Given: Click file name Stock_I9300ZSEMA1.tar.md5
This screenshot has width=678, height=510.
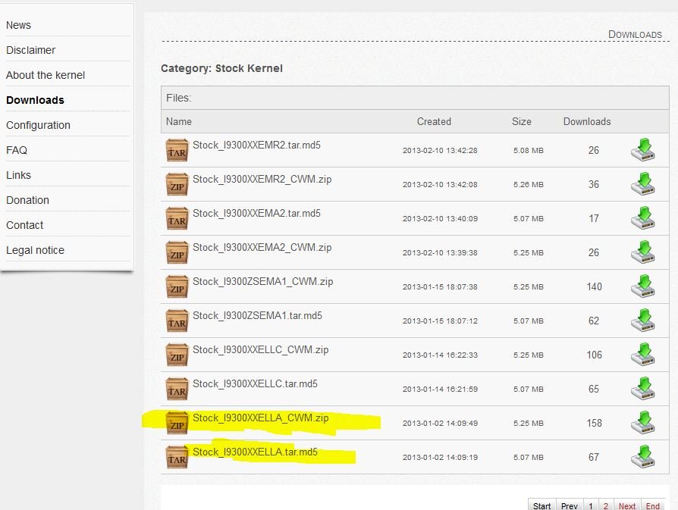Looking at the screenshot, I should coord(257,316).
